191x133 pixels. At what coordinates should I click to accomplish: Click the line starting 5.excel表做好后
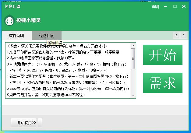coord(68,89)
